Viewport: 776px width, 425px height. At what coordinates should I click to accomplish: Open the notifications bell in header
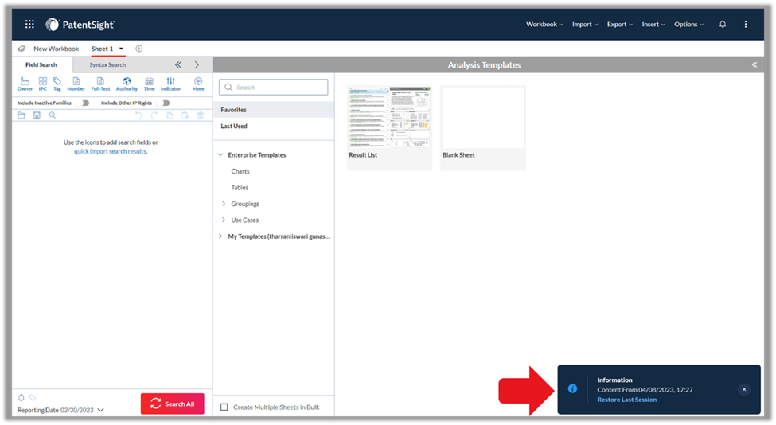click(x=723, y=24)
